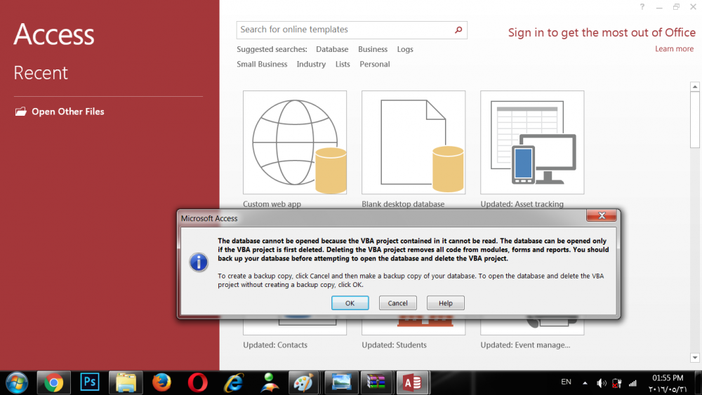Screen dimensions: 702x395
Task: Select the Lists suggested search
Action: [x=343, y=64]
